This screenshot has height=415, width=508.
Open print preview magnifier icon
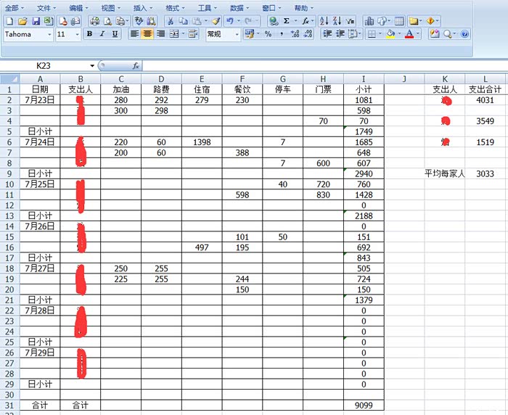point(107,21)
